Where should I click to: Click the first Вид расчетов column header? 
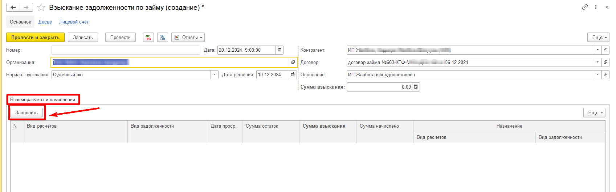point(76,132)
